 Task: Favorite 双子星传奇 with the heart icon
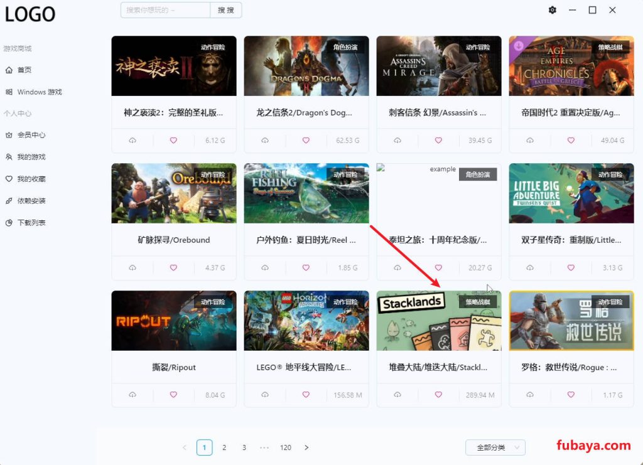pos(571,267)
